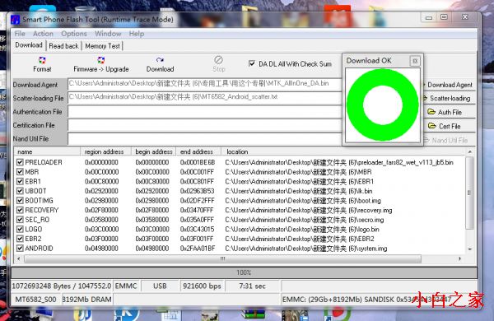494x321 pixels.
Task: Uncheck the UBOOT partition checkbox
Action: click(20, 191)
